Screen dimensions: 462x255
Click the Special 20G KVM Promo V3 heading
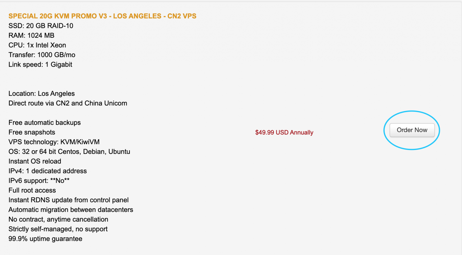[x=102, y=16]
